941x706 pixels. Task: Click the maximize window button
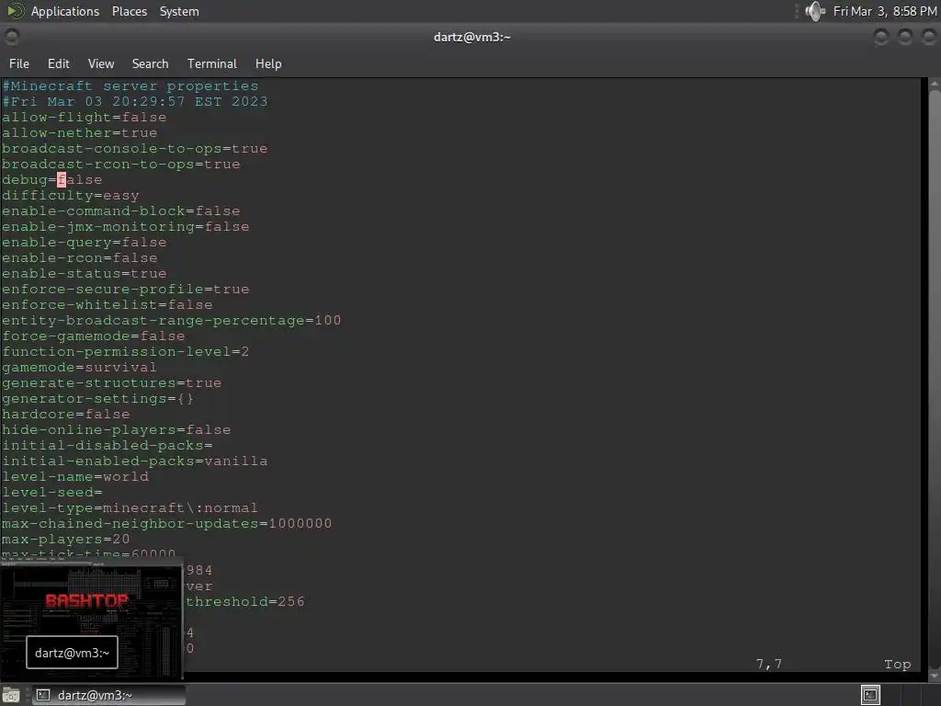point(904,37)
